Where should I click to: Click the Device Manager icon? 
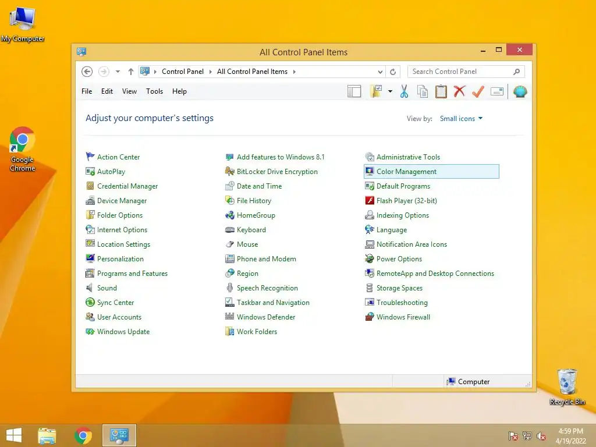tap(90, 200)
